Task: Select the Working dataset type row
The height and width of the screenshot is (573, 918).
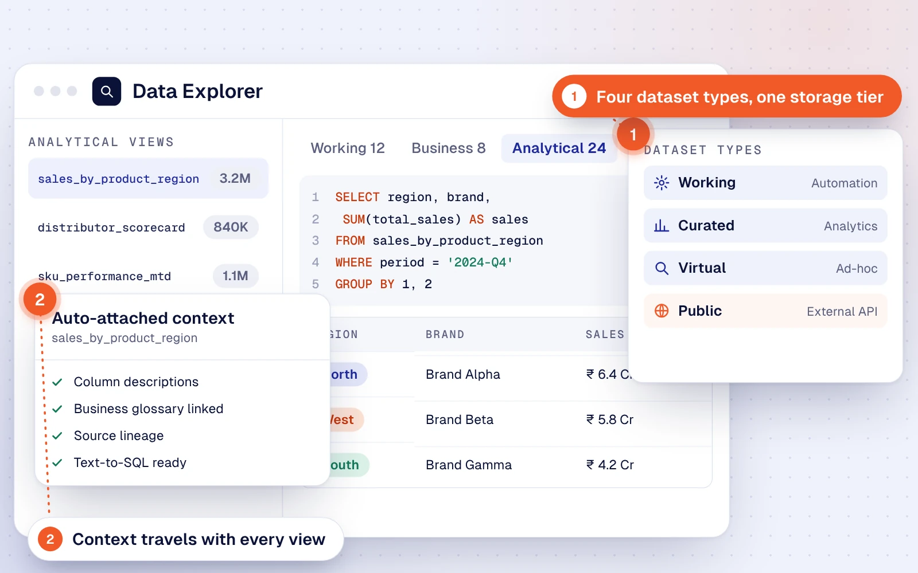Action: click(765, 183)
